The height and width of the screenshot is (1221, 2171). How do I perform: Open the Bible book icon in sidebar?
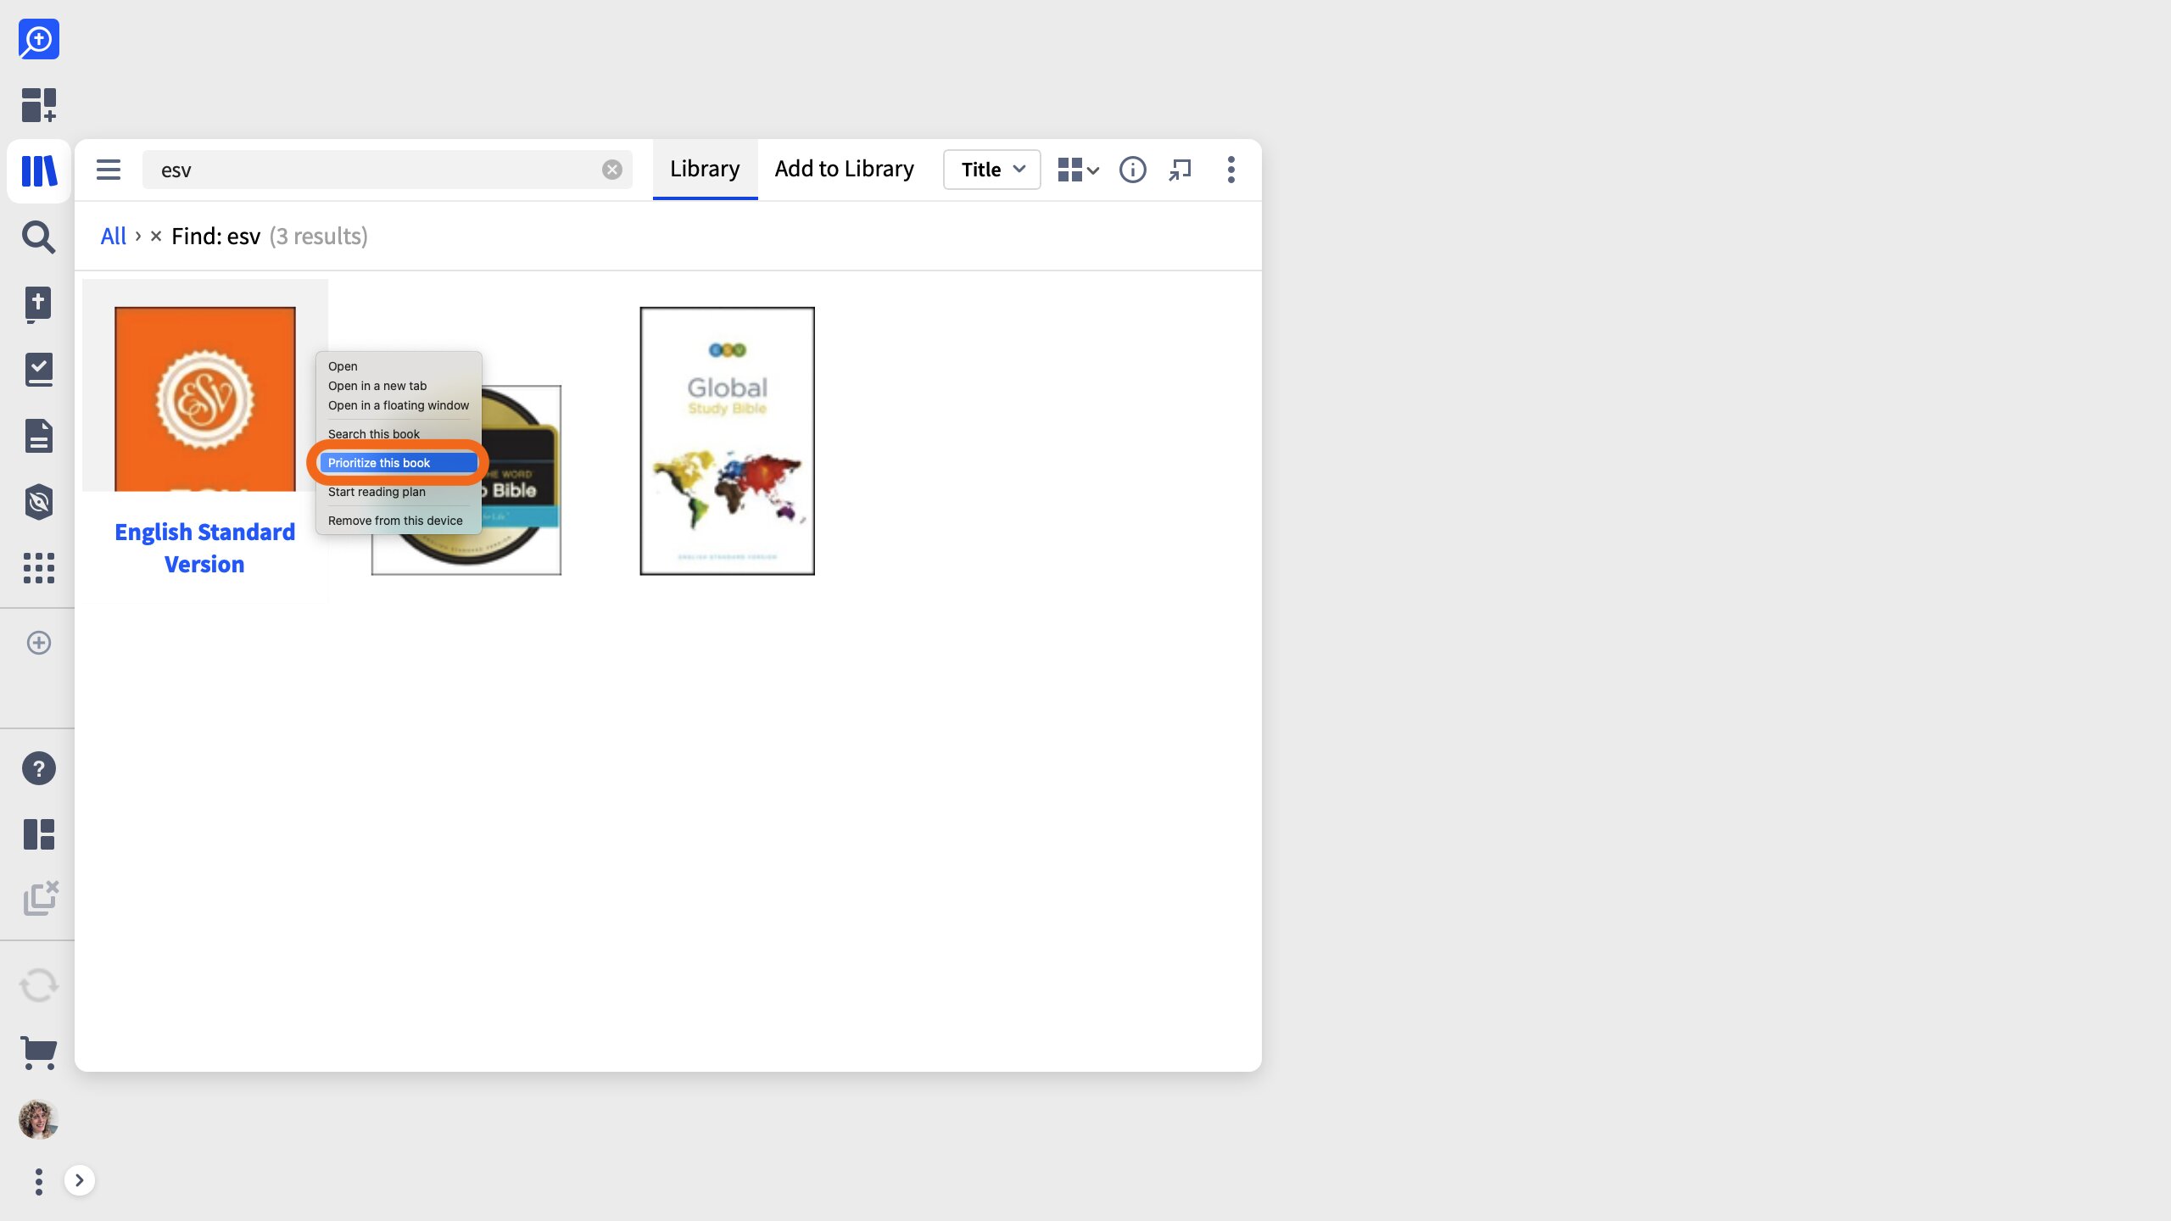pyautogui.click(x=39, y=304)
